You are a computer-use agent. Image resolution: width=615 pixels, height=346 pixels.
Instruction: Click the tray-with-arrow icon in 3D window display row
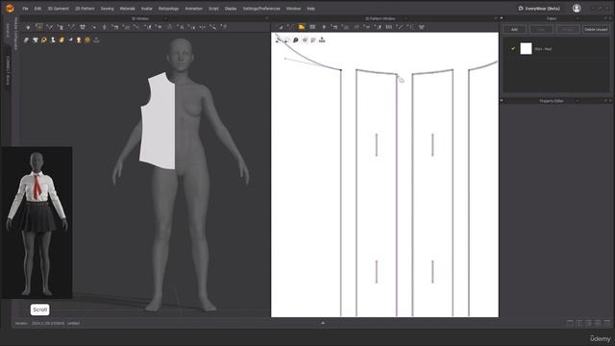tap(96, 40)
